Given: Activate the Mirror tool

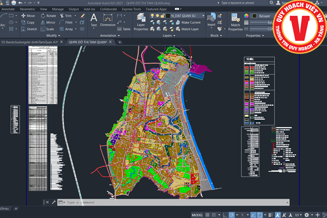Looking at the screenshot, I should [x=48, y=22].
